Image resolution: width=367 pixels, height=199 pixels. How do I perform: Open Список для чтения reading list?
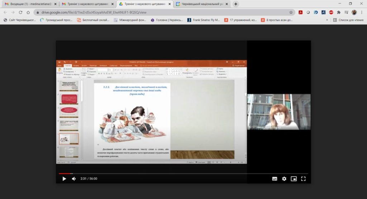[x=348, y=20]
